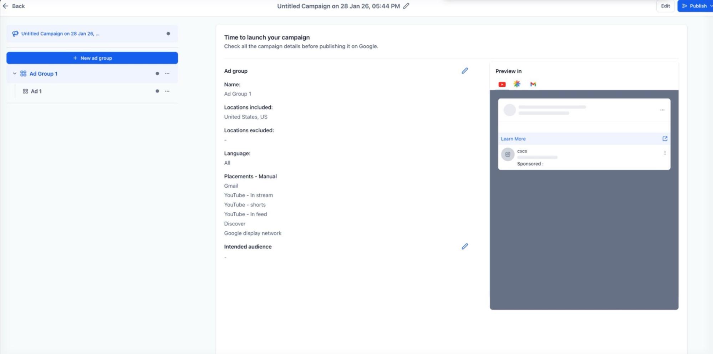Click the ellipsis in the preview card header
Image resolution: width=713 pixels, height=354 pixels.
tap(662, 110)
